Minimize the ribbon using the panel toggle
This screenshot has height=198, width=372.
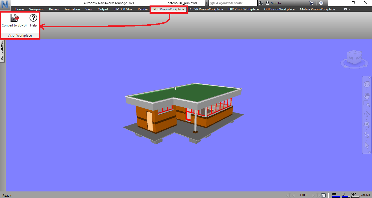[345, 9]
